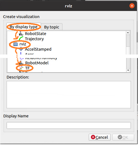Screen dimensions: 138x145
Task: Click the scrollbar up arrow
Action: pyautogui.click(x=128, y=33)
